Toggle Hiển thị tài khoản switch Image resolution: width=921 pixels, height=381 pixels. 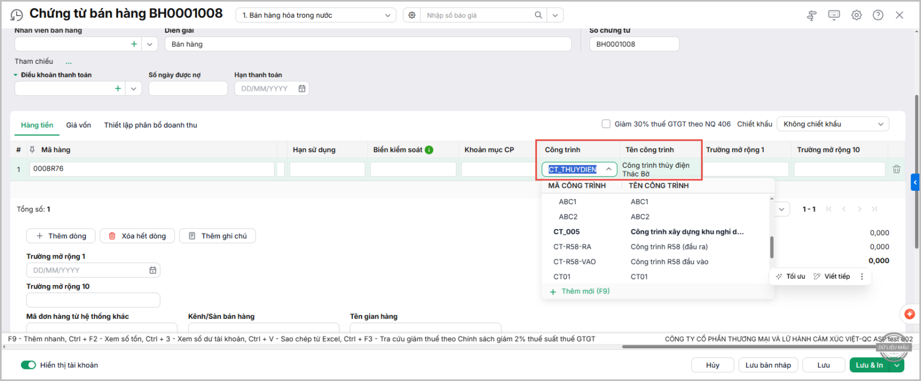[x=28, y=365]
